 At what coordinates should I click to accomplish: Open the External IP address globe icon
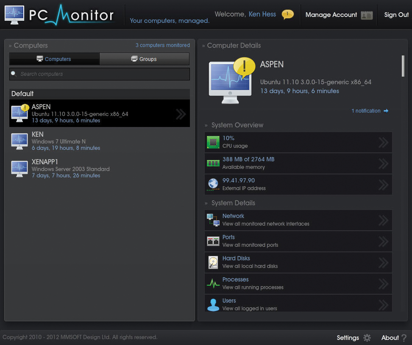click(213, 185)
